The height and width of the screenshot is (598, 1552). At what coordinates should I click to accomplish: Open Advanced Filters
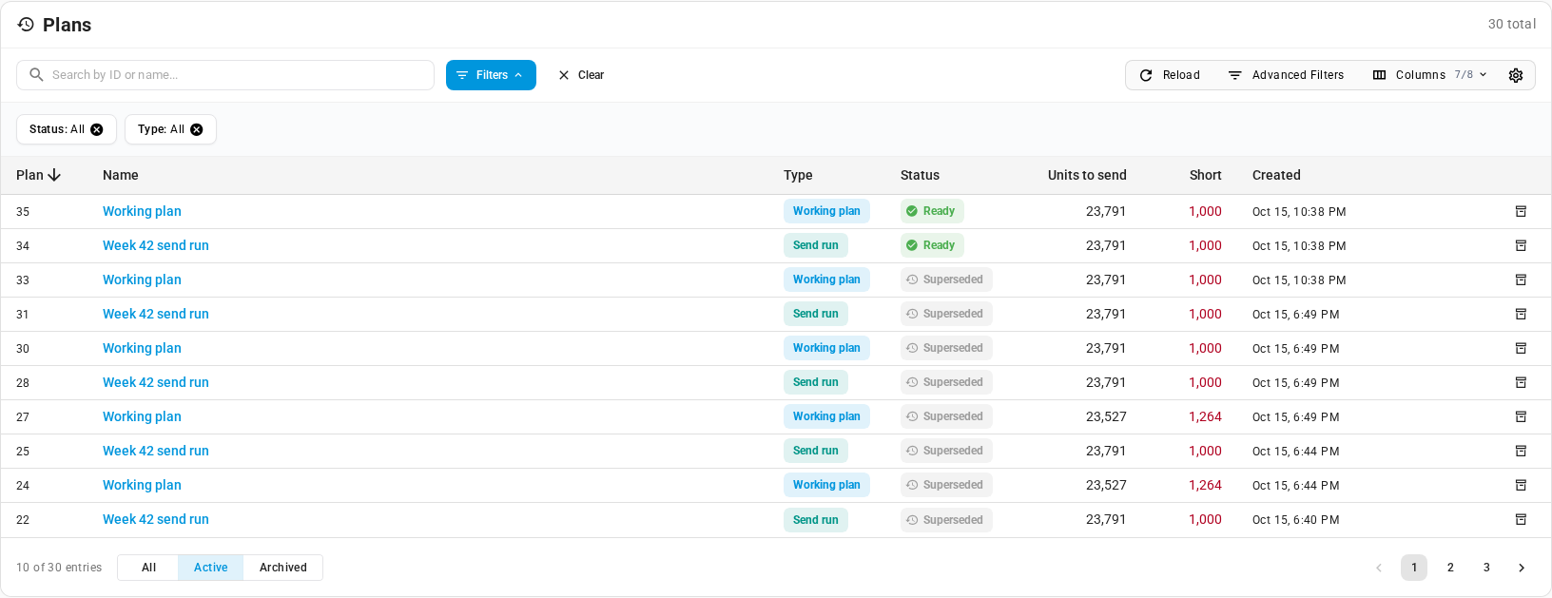pyautogui.click(x=1286, y=75)
